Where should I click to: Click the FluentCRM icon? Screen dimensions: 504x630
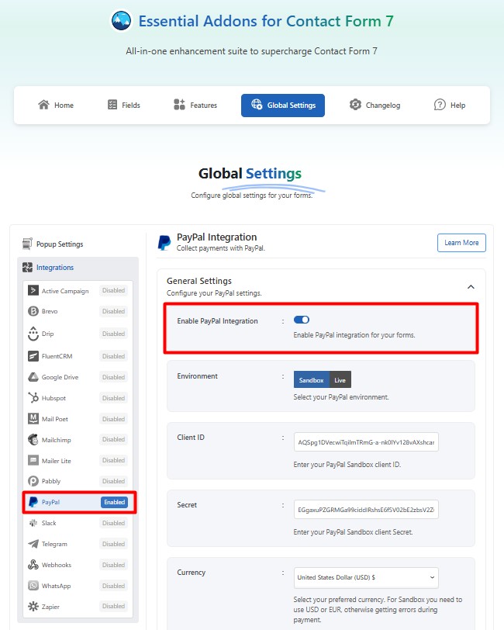click(x=33, y=356)
